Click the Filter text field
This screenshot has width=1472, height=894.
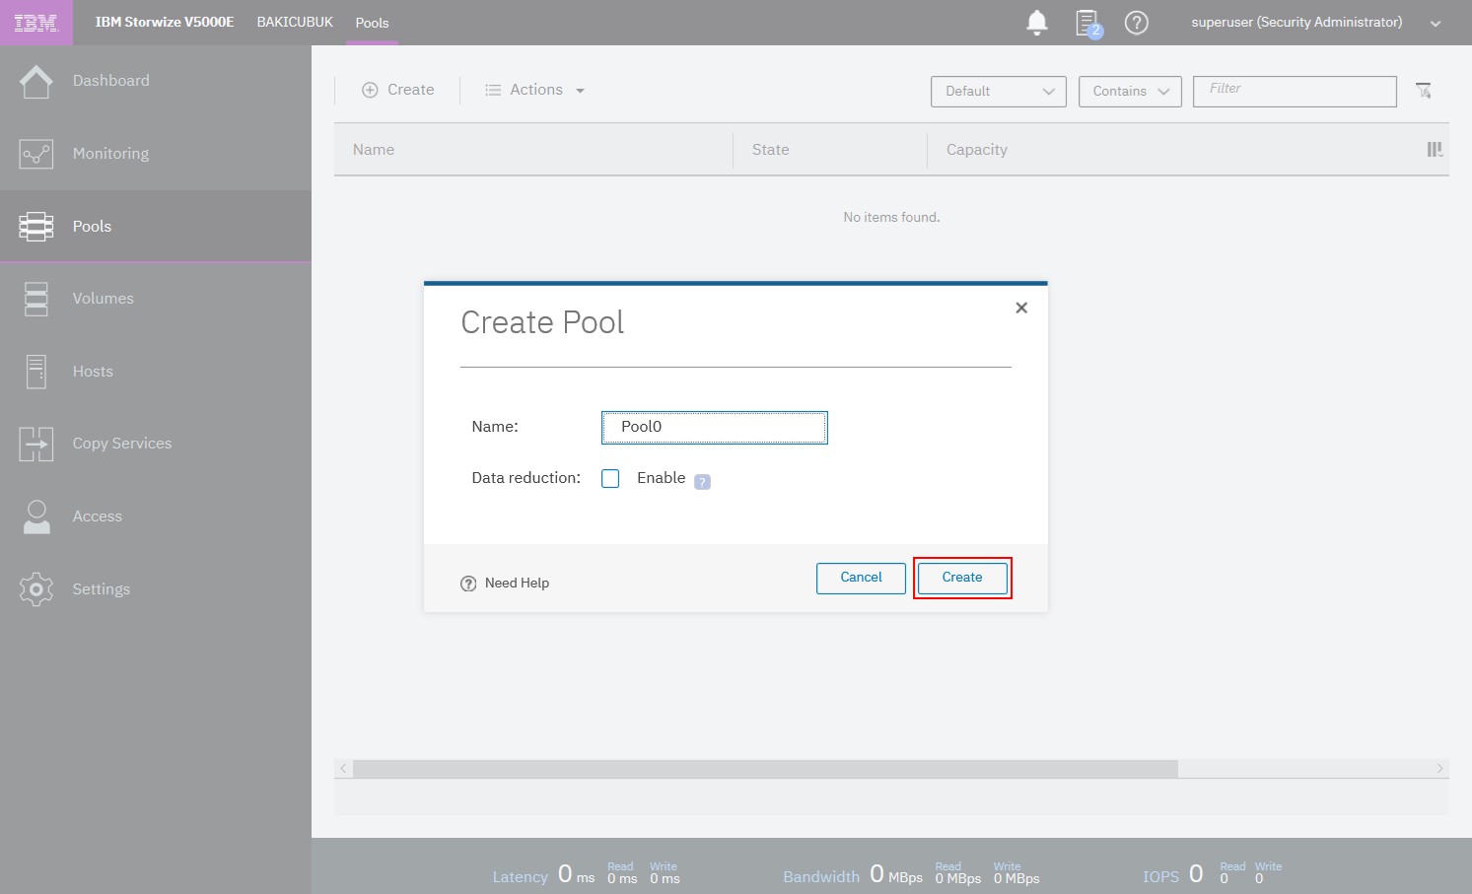pos(1295,92)
